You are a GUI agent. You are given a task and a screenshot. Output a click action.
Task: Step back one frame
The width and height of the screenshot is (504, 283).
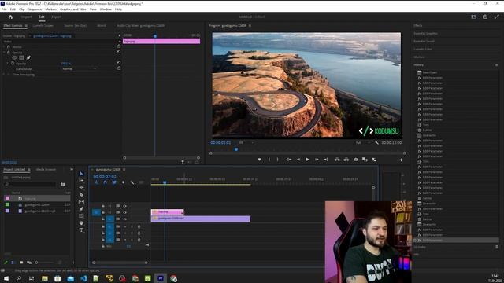tap(298, 160)
